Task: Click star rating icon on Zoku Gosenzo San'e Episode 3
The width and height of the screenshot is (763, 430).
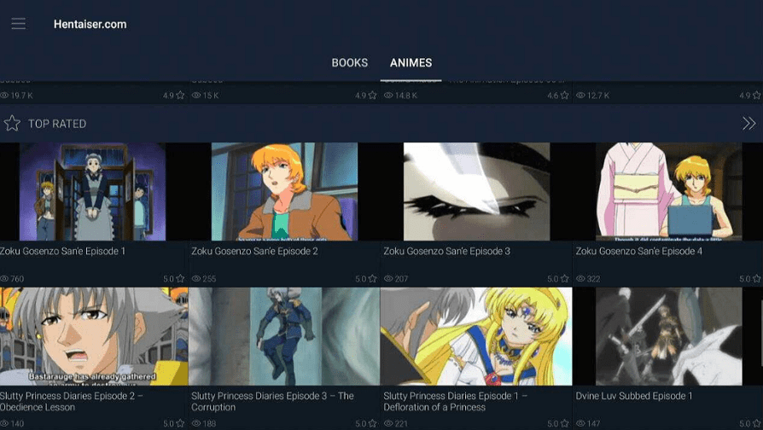Action: (x=564, y=279)
